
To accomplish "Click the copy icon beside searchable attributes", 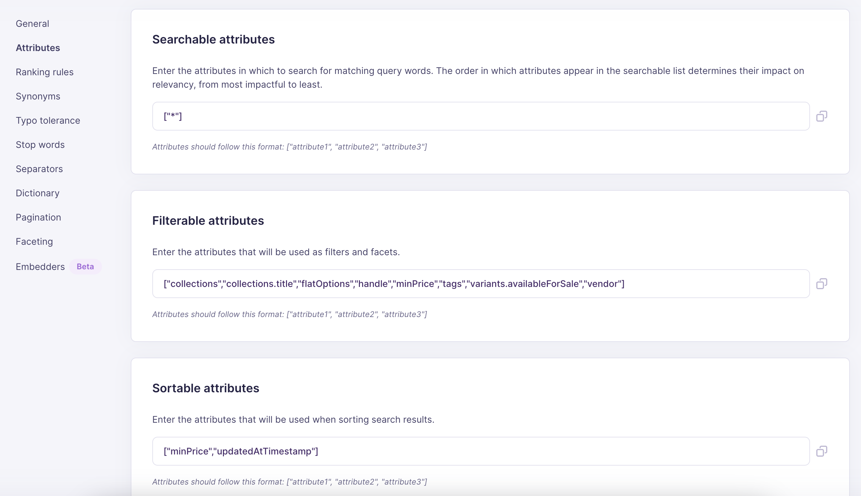I will [x=822, y=116].
